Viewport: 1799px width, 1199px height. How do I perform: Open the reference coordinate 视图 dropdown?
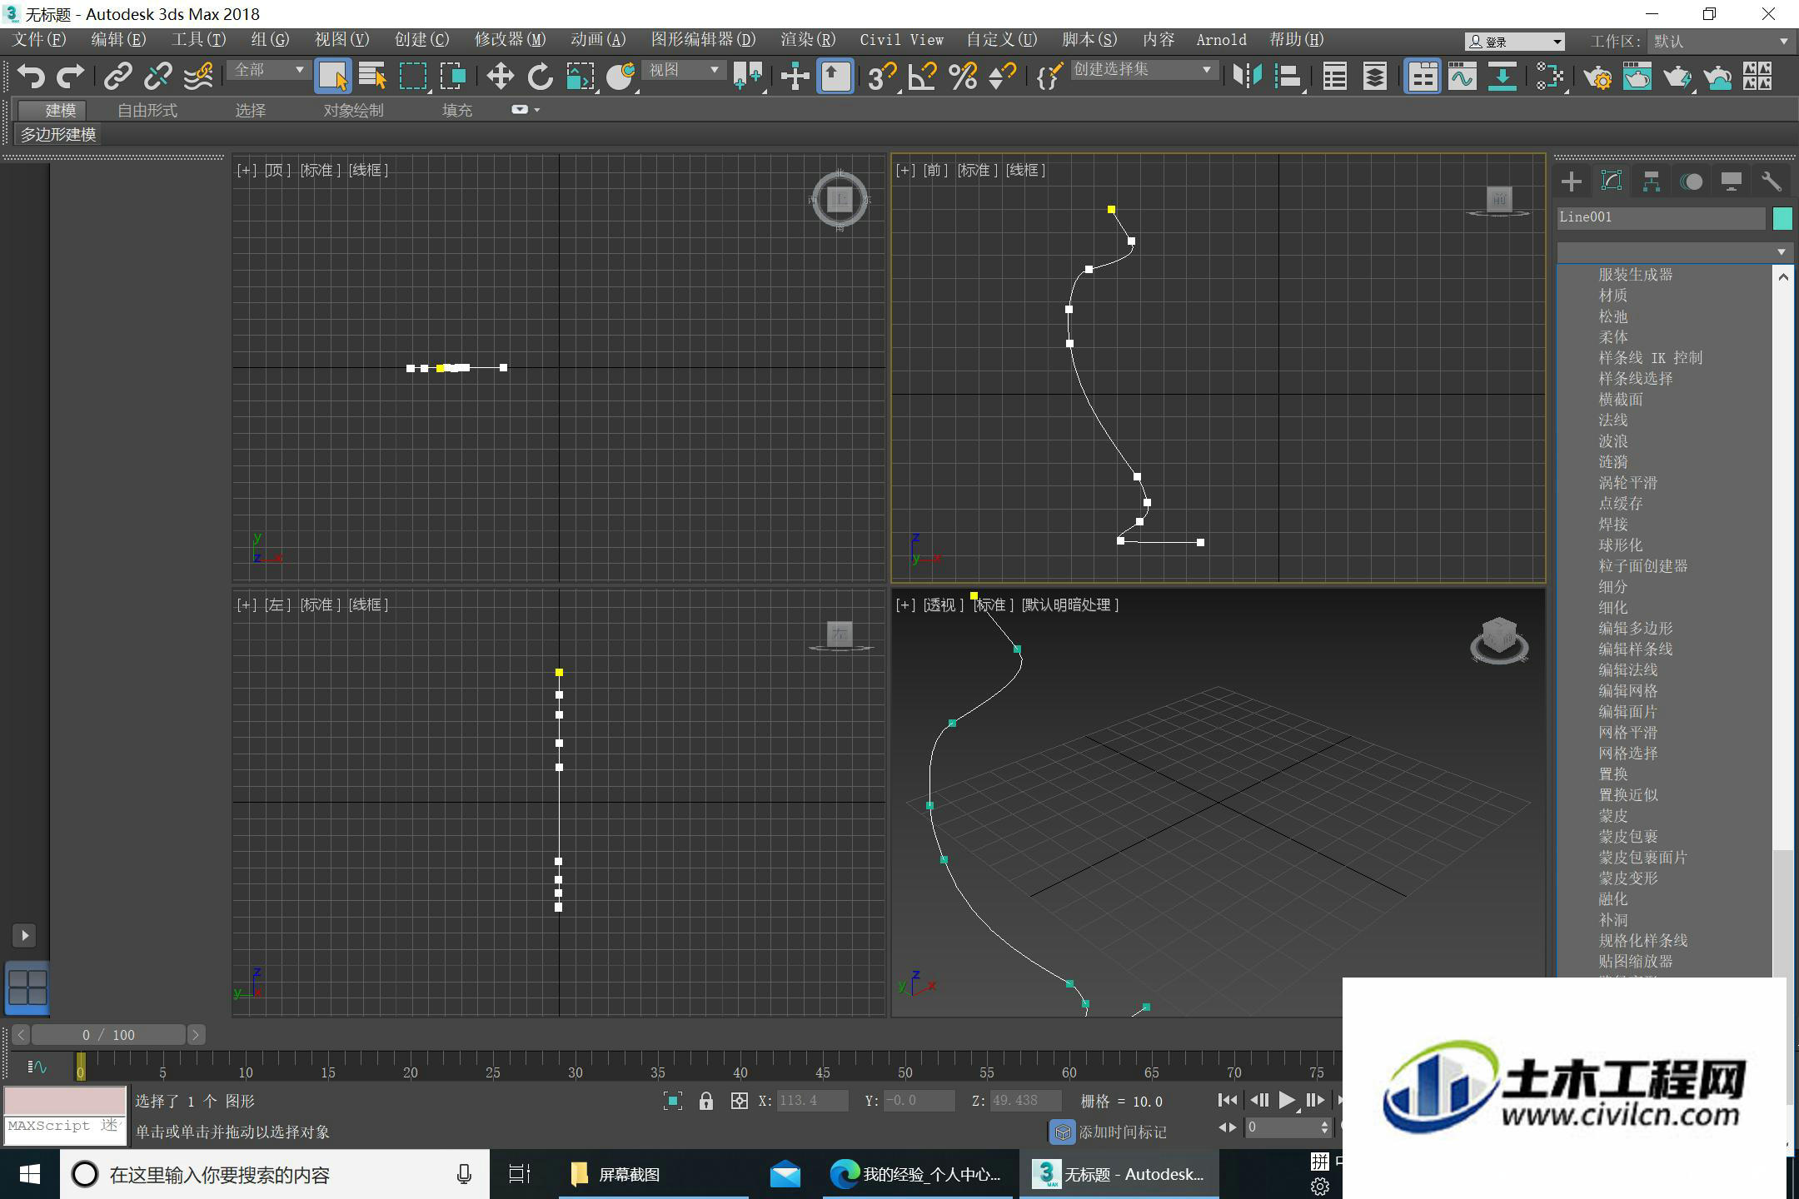tap(683, 70)
